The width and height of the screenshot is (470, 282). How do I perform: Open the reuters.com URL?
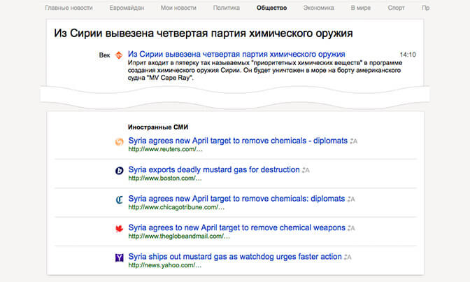tap(166, 149)
